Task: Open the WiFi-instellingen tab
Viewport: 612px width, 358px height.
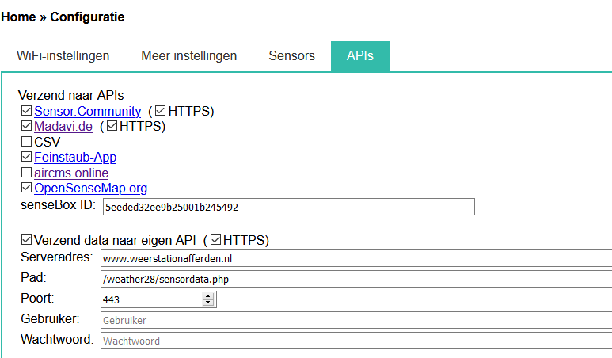Action: click(x=63, y=56)
